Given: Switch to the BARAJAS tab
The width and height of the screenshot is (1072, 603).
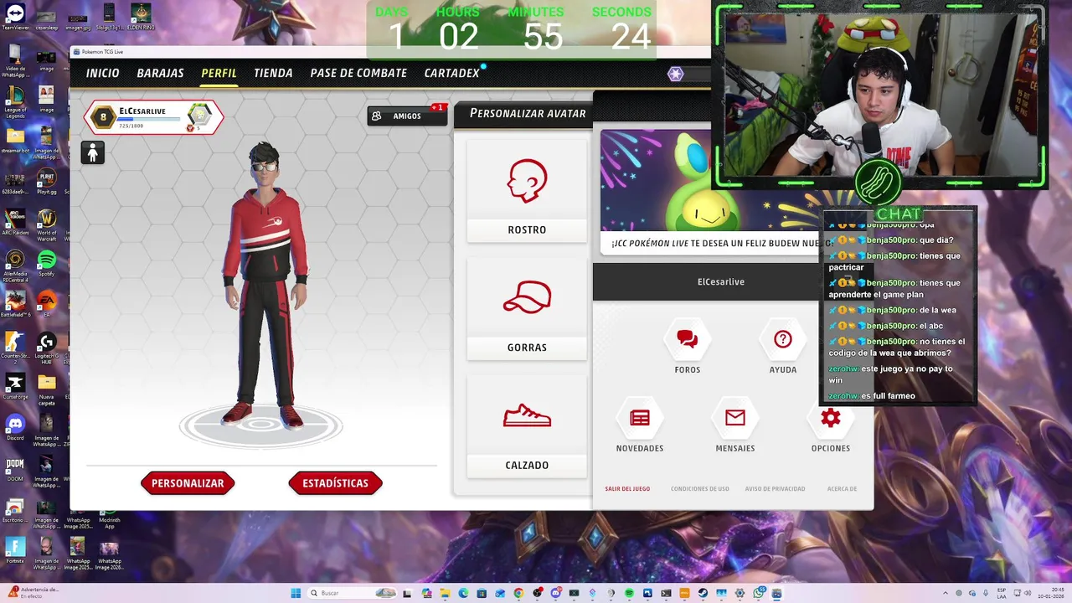Looking at the screenshot, I should (x=160, y=73).
